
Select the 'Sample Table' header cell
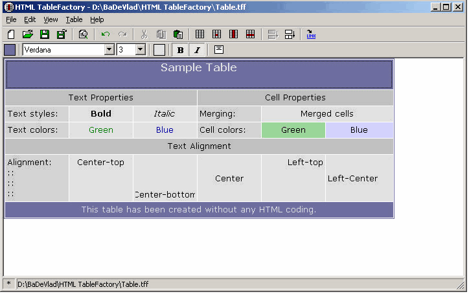198,74
